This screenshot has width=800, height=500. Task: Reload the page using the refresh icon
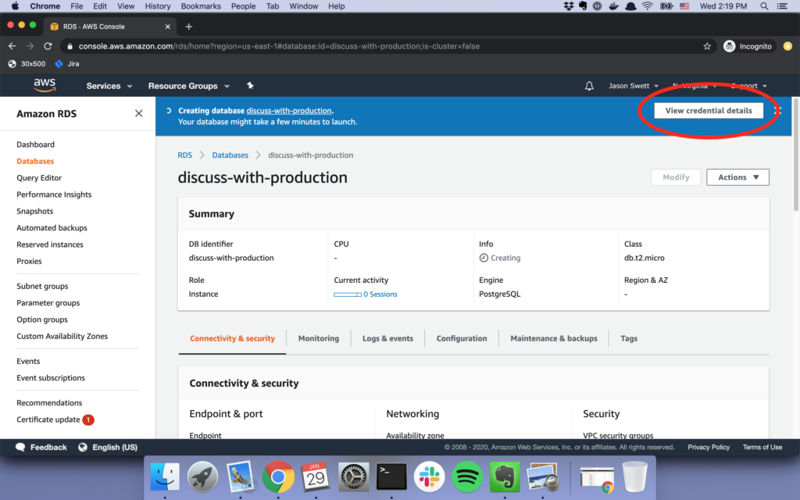pyautogui.click(x=48, y=46)
